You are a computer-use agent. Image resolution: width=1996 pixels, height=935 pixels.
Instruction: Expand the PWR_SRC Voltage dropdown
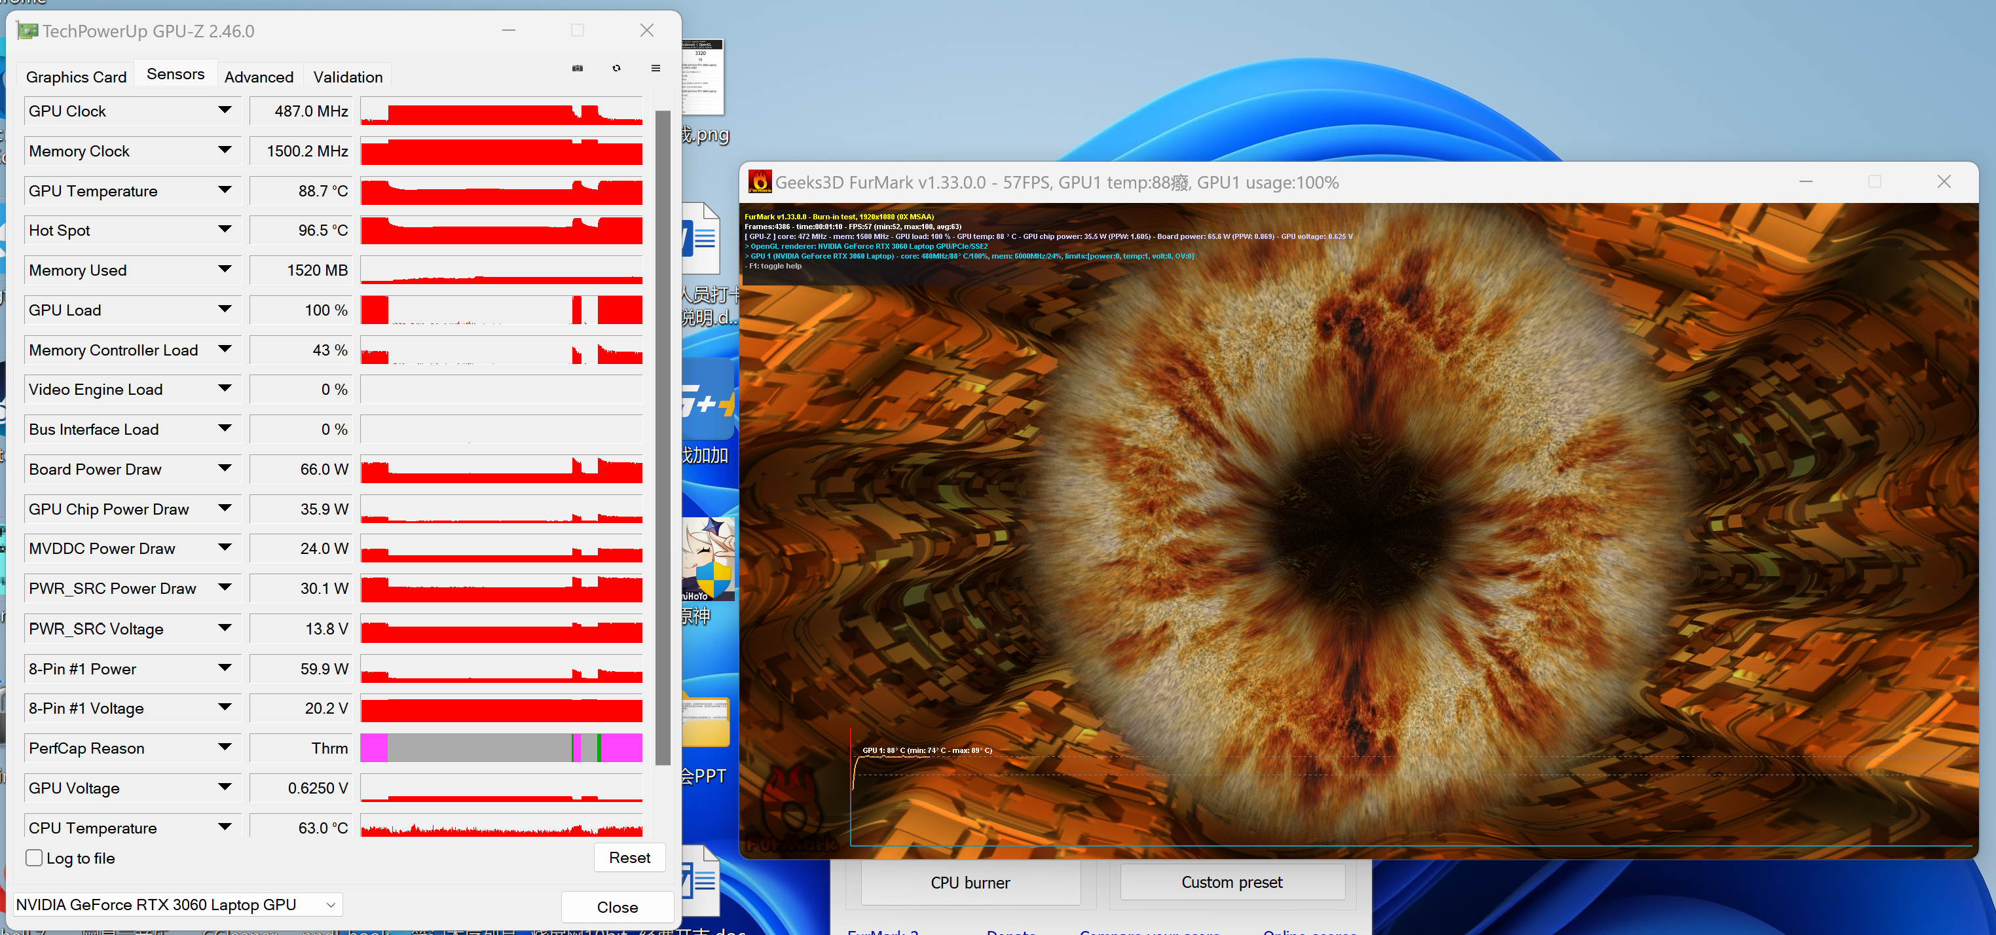[225, 628]
